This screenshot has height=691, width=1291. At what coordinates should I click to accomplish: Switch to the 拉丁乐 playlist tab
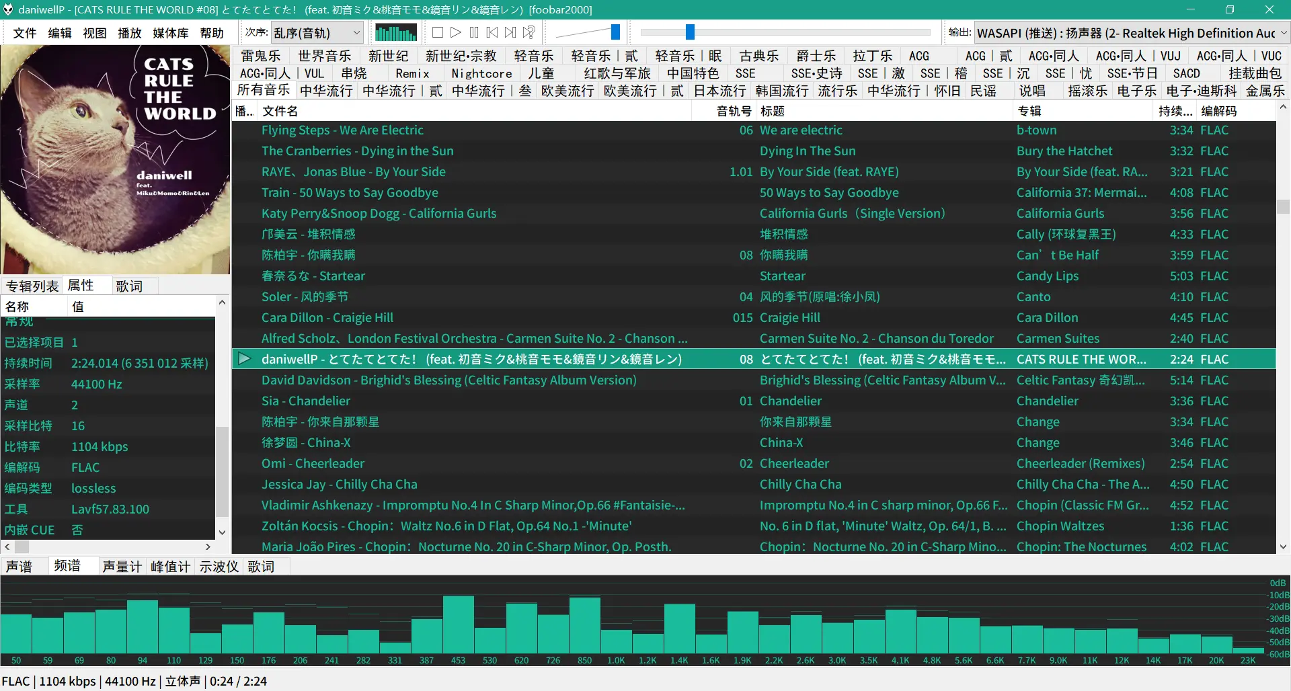click(x=873, y=56)
